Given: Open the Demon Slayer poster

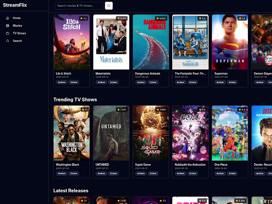Looking at the screenshot, I should [x=262, y=42].
